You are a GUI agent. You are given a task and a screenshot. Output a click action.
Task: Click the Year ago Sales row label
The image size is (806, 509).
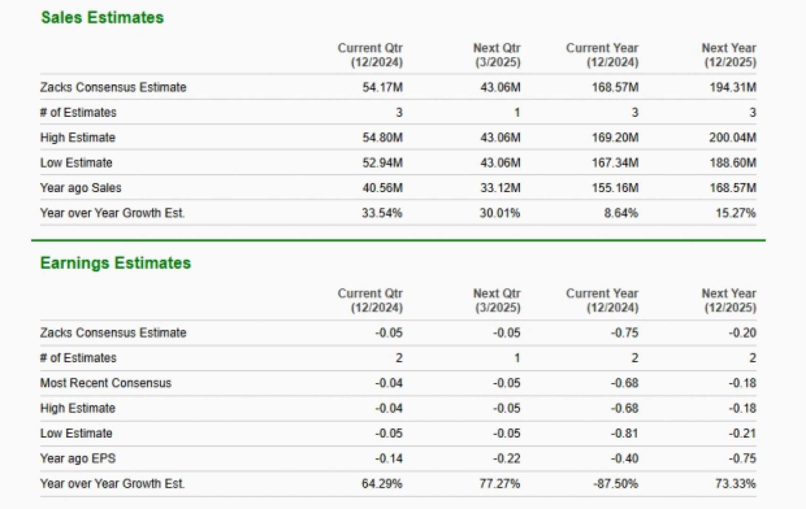pos(81,188)
